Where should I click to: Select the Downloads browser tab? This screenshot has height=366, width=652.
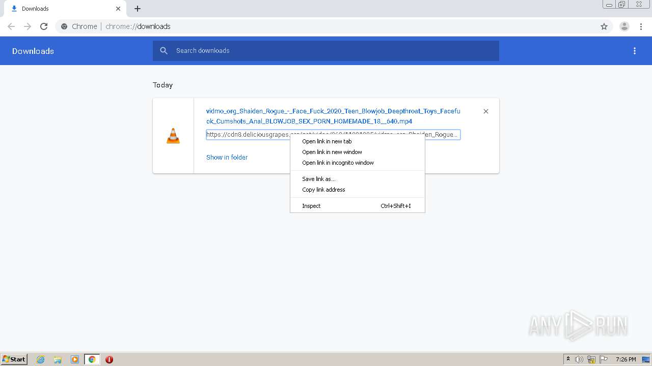coord(66,9)
